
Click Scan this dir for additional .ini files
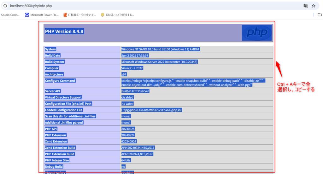click(x=70, y=116)
